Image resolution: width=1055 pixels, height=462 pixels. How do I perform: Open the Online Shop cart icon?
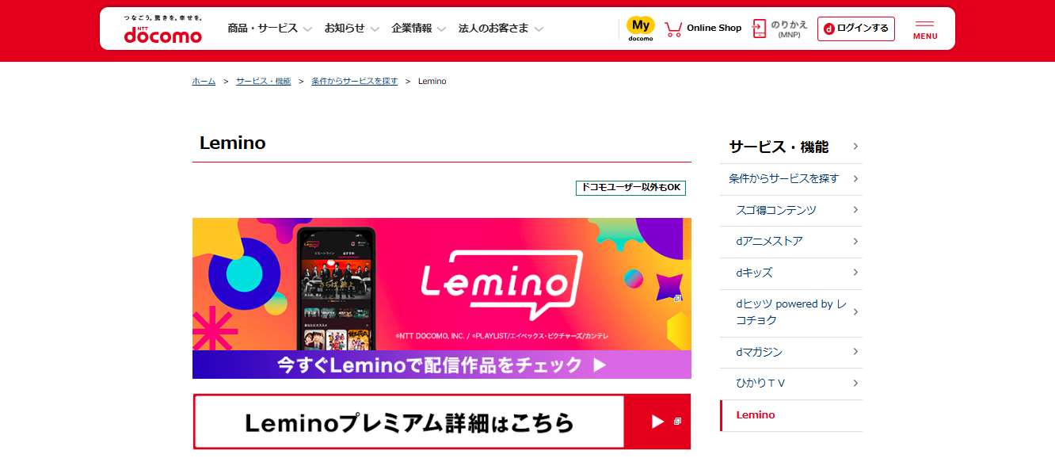673,29
